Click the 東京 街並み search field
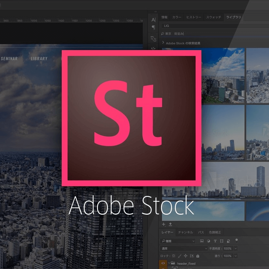This screenshot has height=269, width=269. pos(215,34)
